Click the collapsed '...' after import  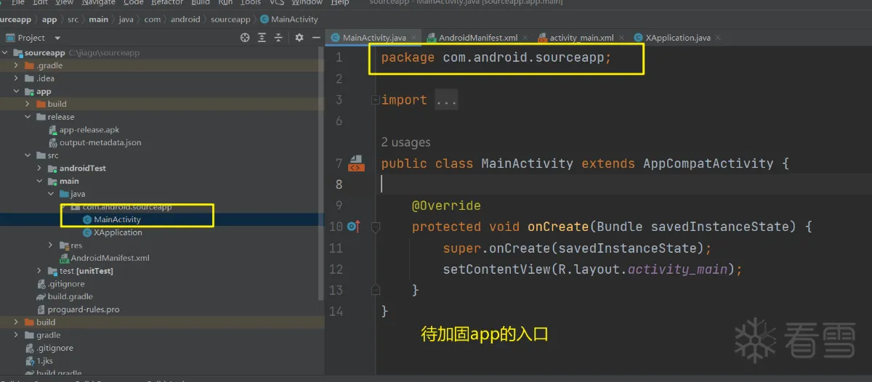(446, 100)
